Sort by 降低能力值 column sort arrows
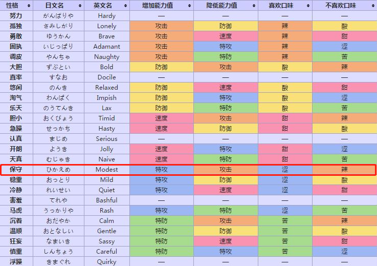The image size is (377, 266). click(254, 6)
